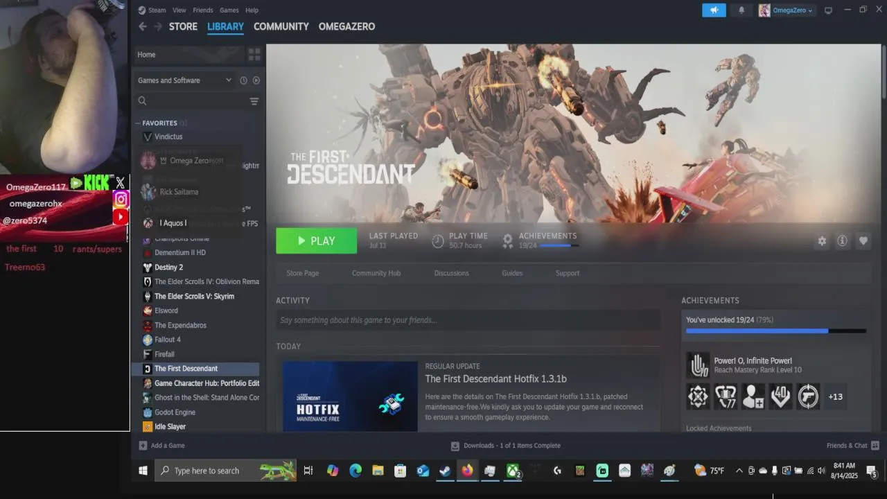Image resolution: width=887 pixels, height=499 pixels.
Task: Open the Games menu
Action: 229,10
